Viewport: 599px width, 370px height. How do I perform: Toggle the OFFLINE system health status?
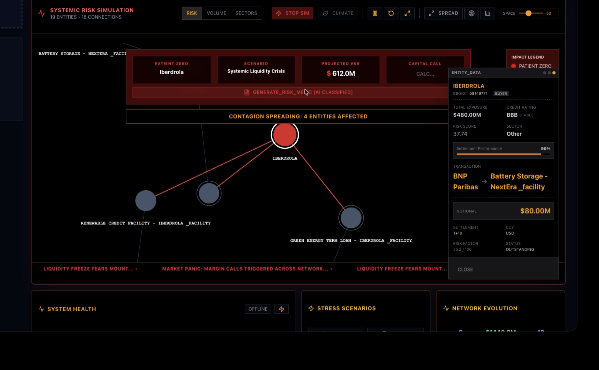coord(258,309)
